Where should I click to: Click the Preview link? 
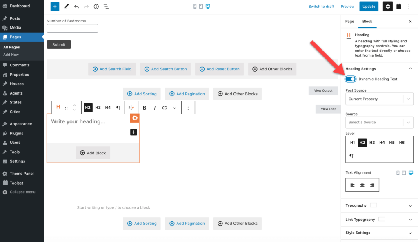[x=347, y=7]
